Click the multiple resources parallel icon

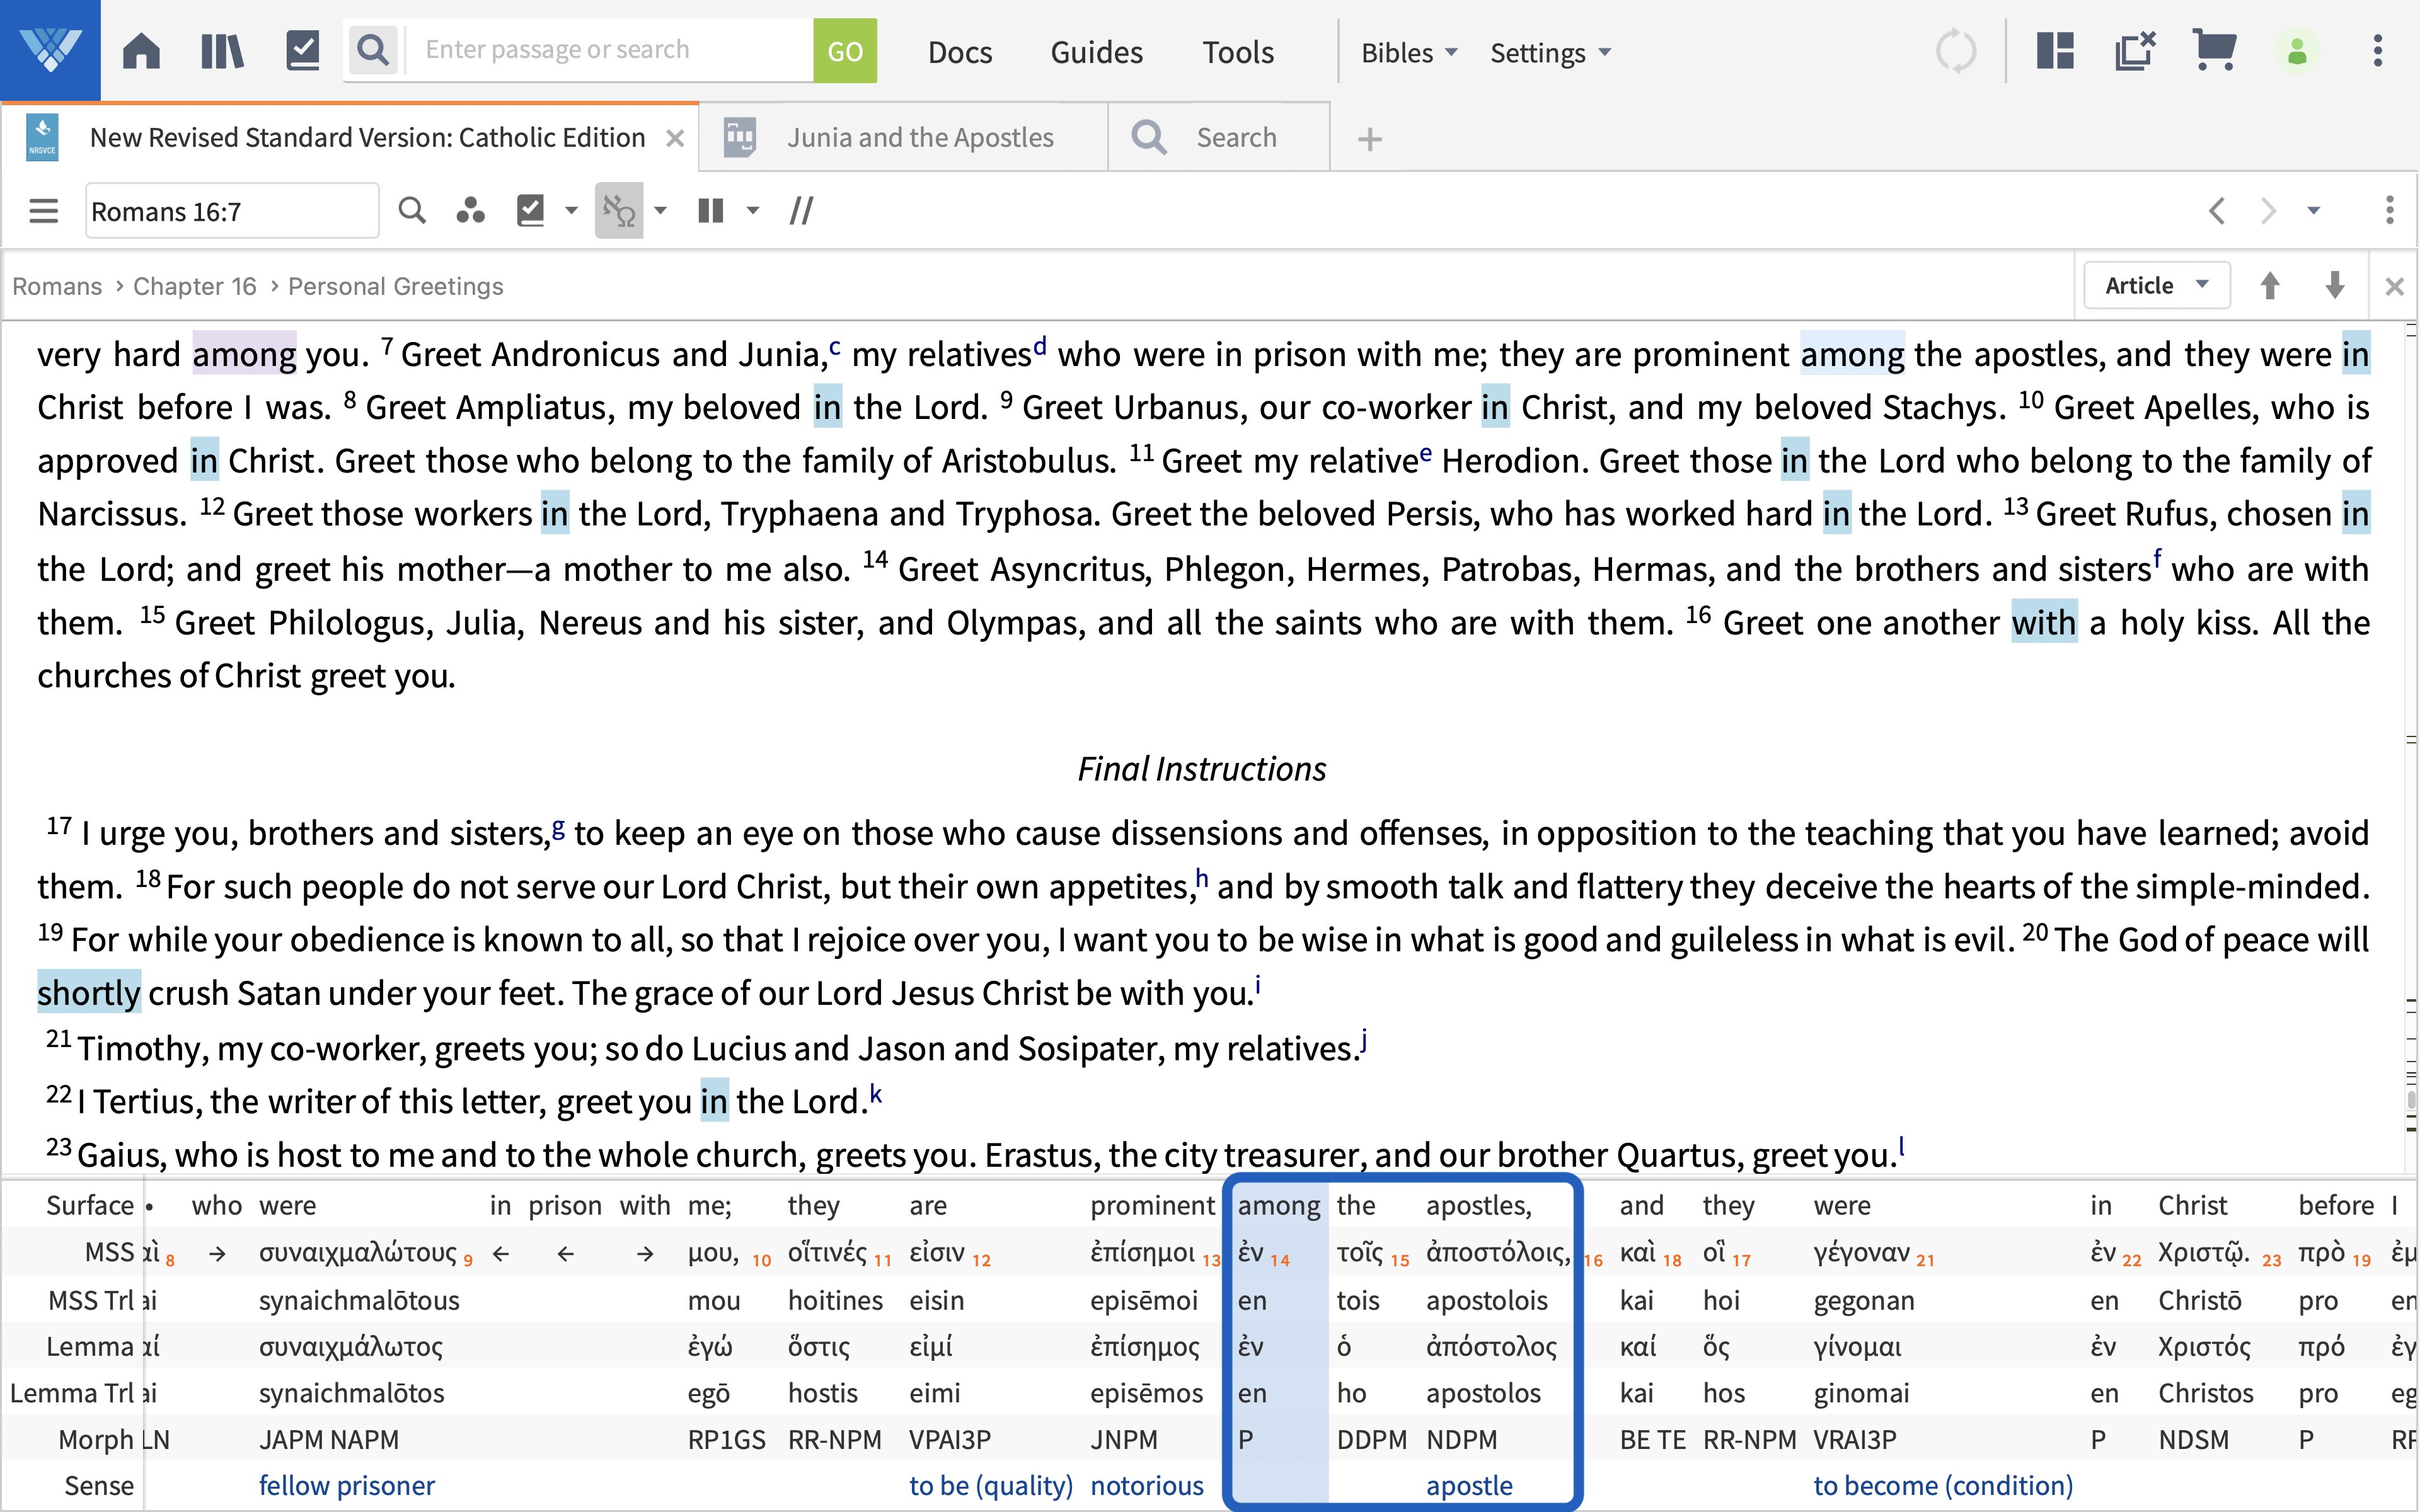coord(800,210)
